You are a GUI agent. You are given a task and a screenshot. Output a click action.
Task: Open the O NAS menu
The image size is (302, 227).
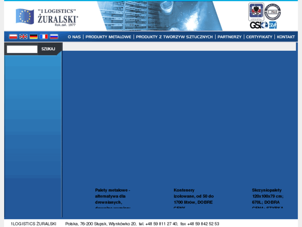[x=74, y=37]
